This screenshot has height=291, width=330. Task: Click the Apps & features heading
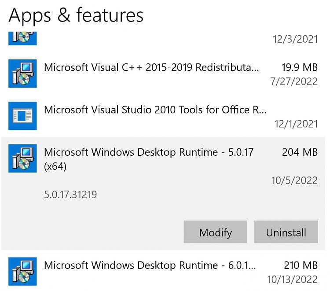76,15
